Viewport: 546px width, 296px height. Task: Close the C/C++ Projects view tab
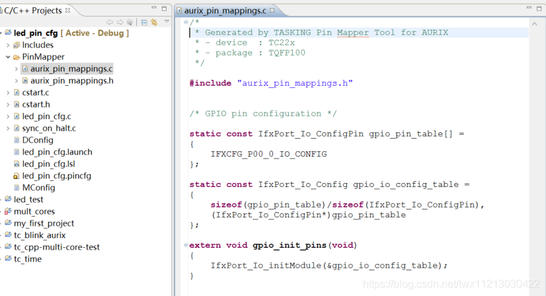pos(68,11)
